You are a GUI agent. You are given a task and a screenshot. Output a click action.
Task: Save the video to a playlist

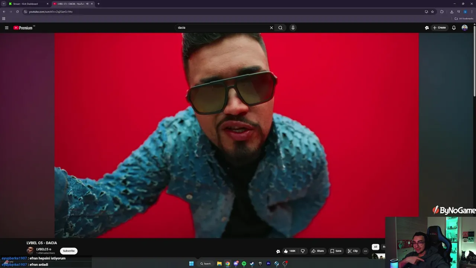pos(336,251)
